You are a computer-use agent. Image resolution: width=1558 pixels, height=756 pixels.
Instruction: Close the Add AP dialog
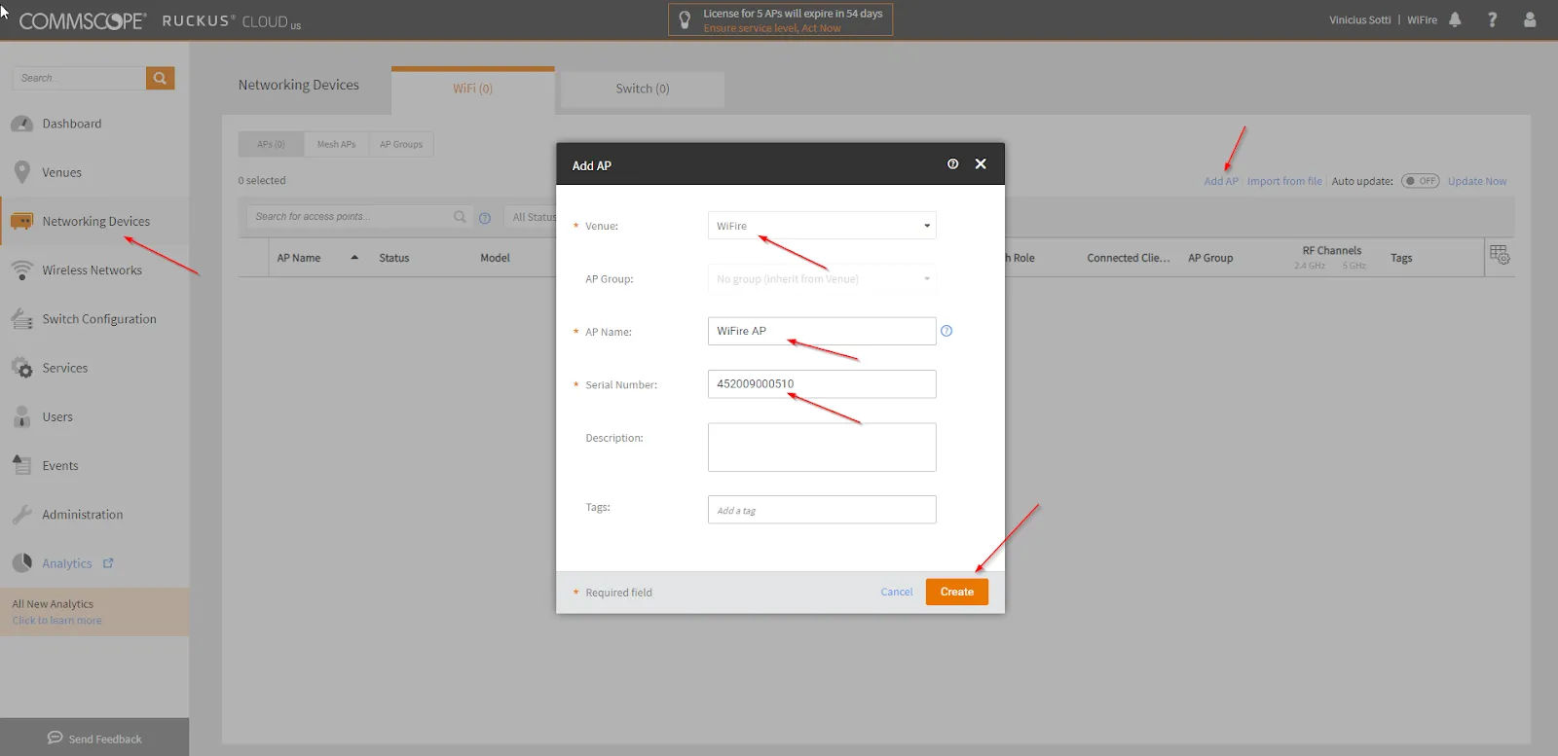[981, 164]
